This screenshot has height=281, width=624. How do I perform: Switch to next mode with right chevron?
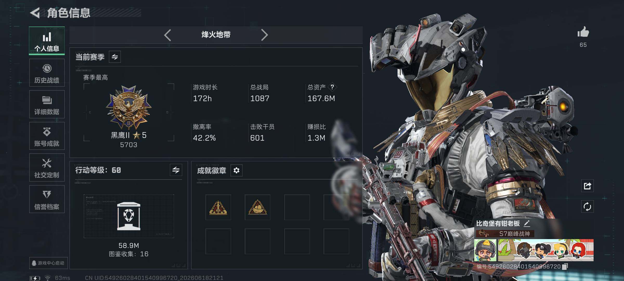coord(264,35)
